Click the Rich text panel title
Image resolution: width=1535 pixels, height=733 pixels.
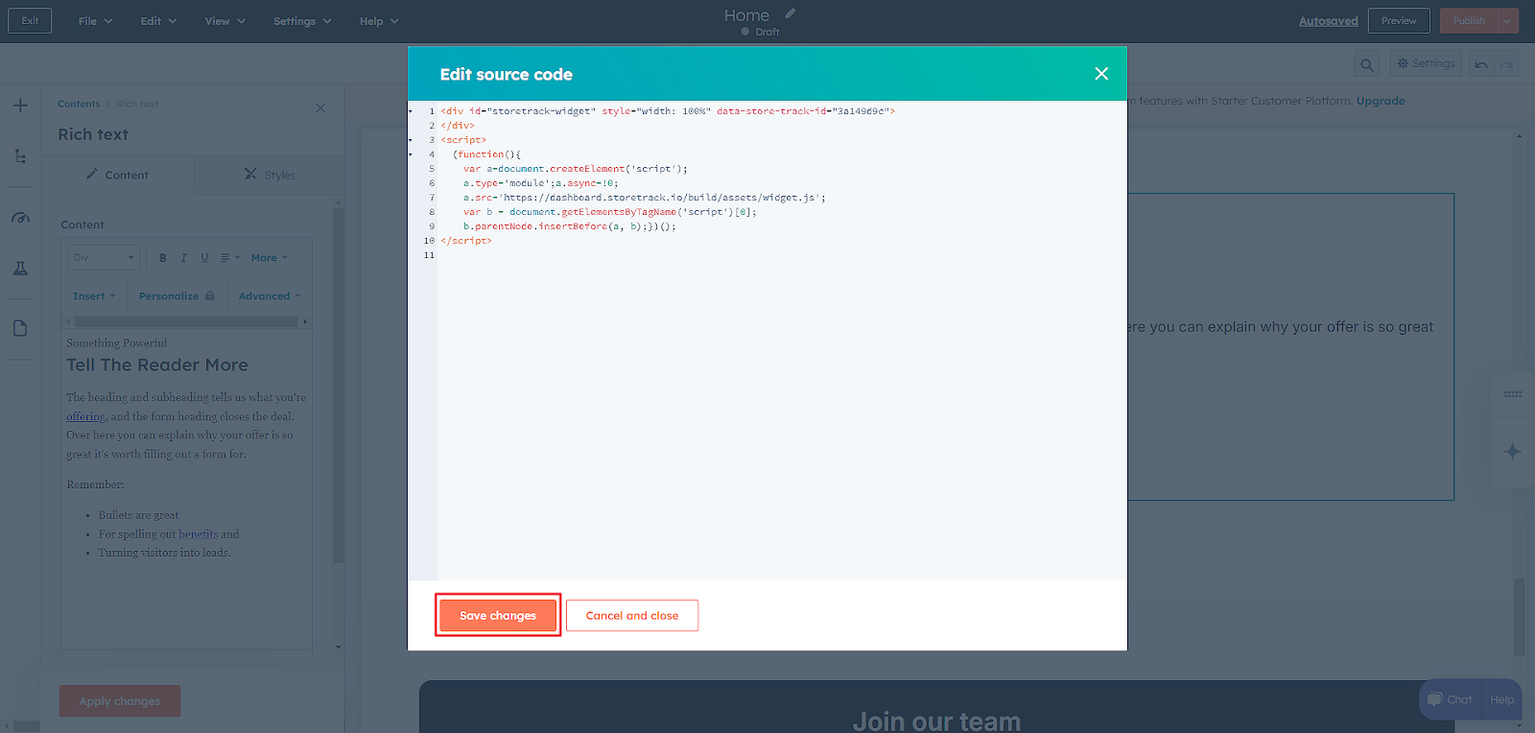[93, 134]
